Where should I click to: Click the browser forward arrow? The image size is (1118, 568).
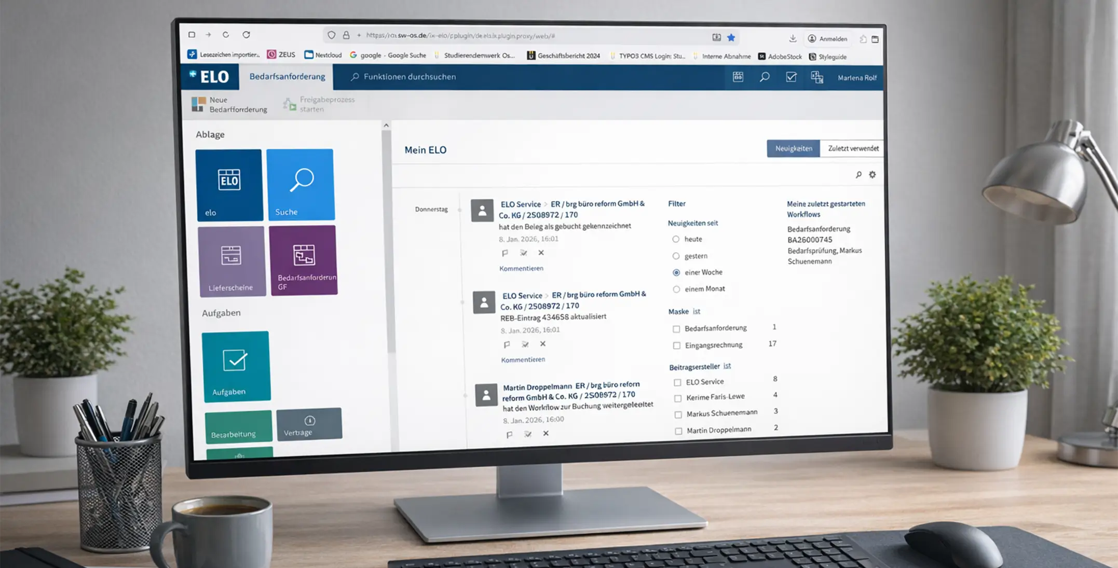click(x=208, y=35)
